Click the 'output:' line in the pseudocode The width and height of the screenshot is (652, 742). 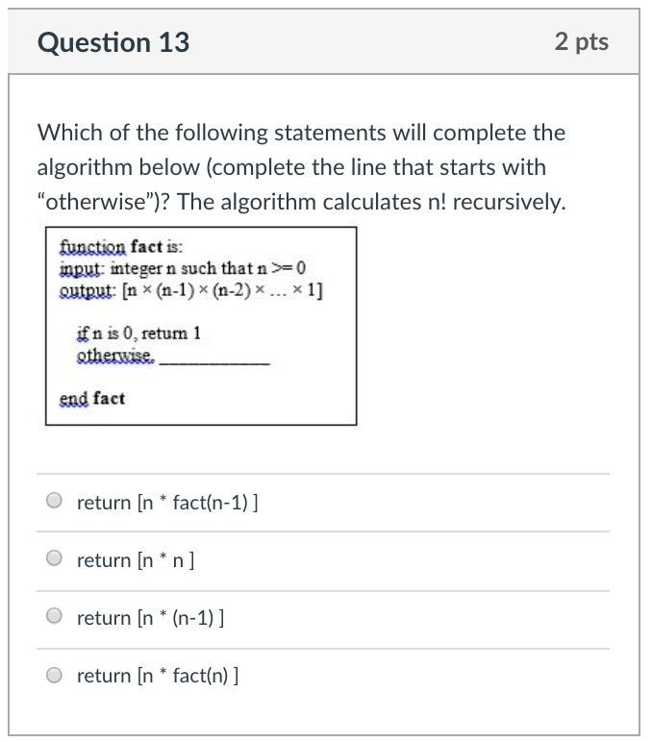191,289
